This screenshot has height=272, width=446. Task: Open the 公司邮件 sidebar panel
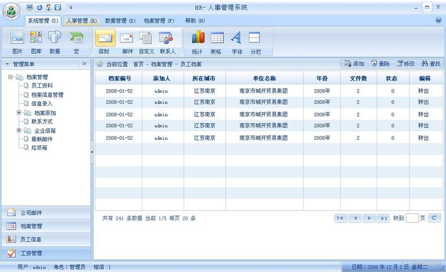tap(46, 212)
